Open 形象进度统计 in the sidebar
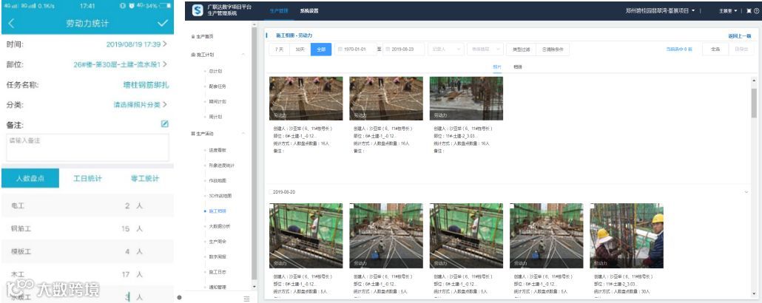Image resolution: width=762 pixels, height=303 pixels. tap(222, 166)
